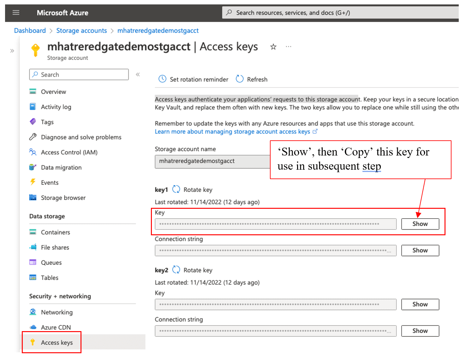Viewport: 466px width, 357px height.
Task: Open the ellipsis more options menu
Action: [x=288, y=47]
